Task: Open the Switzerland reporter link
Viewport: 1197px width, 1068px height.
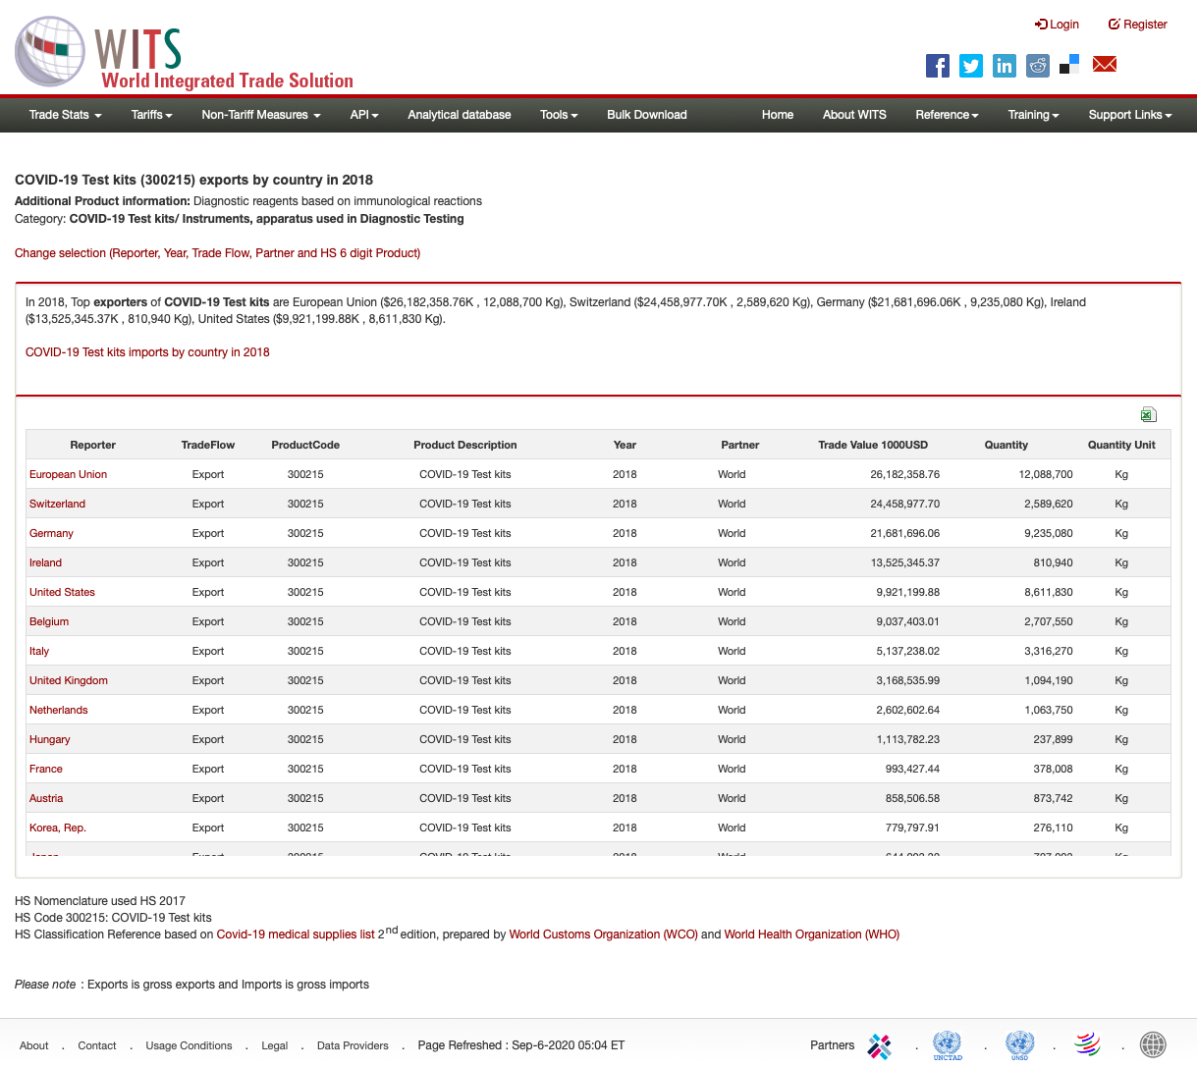Action: click(57, 504)
